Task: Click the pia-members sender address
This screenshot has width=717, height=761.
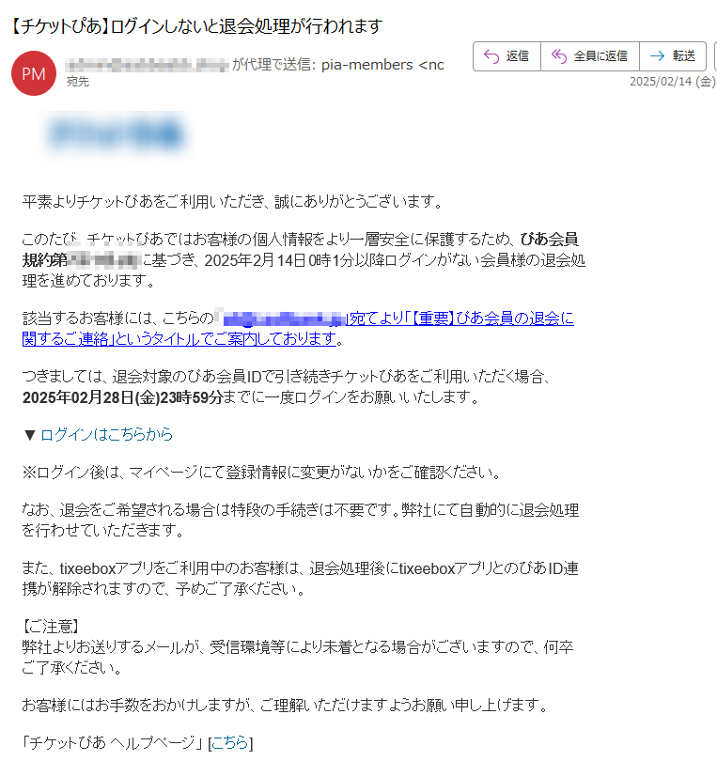Action: pyautogui.click(x=382, y=65)
